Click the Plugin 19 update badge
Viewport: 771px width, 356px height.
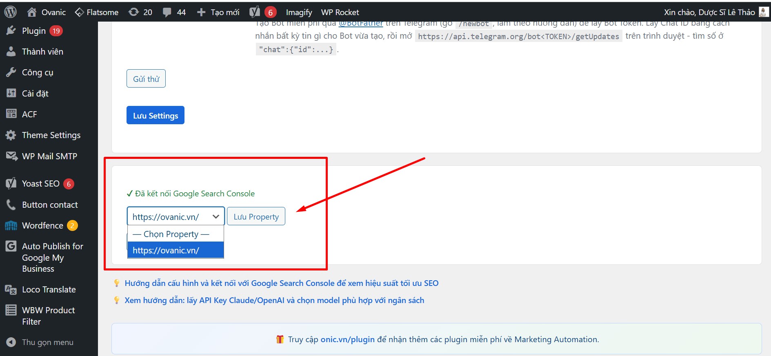[x=56, y=31]
